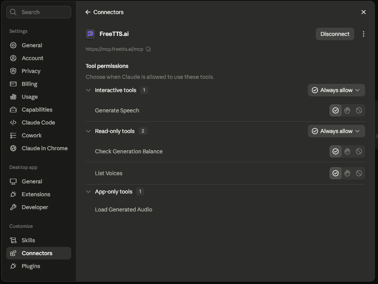Click the Capabilities briefcase icon
The width and height of the screenshot is (378, 284).
point(13,110)
